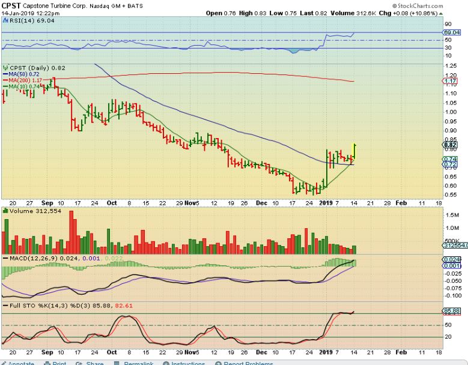468x365 pixels.
Task: Click the 0.024 MACD value tag
Action: pyautogui.click(x=452, y=259)
